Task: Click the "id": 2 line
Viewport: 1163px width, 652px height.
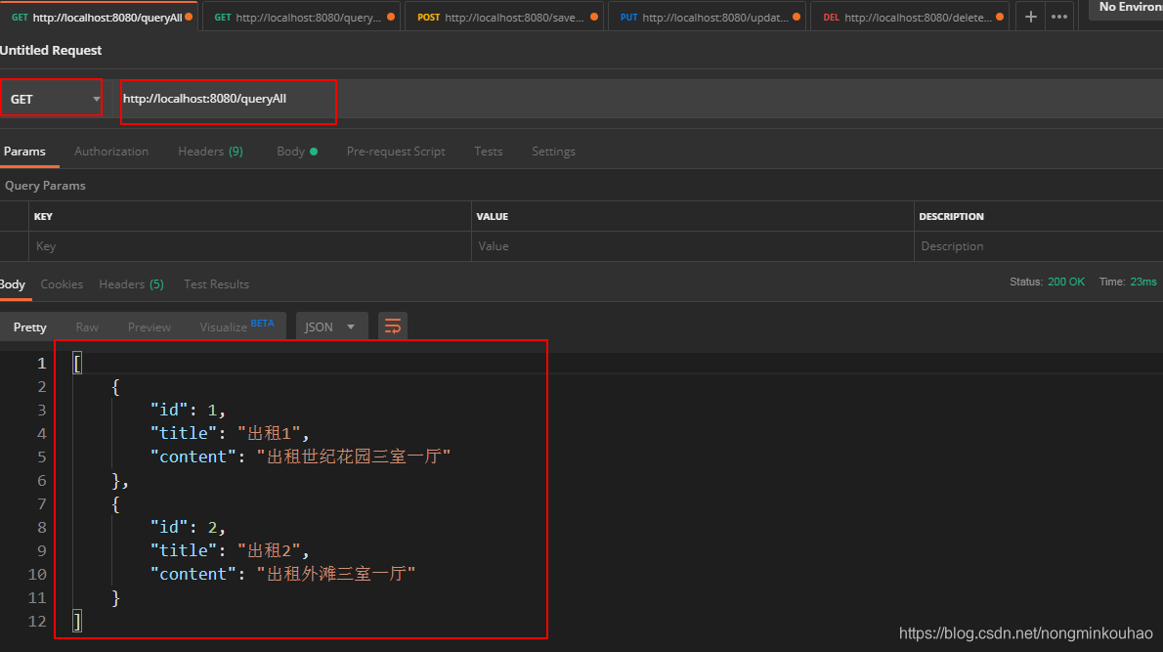Action: coord(188,528)
